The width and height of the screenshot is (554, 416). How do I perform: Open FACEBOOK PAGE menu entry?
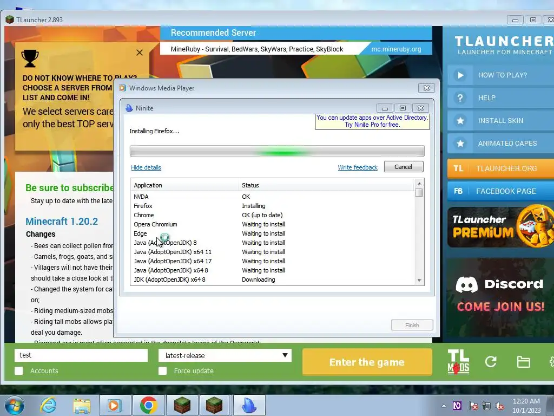(x=500, y=191)
